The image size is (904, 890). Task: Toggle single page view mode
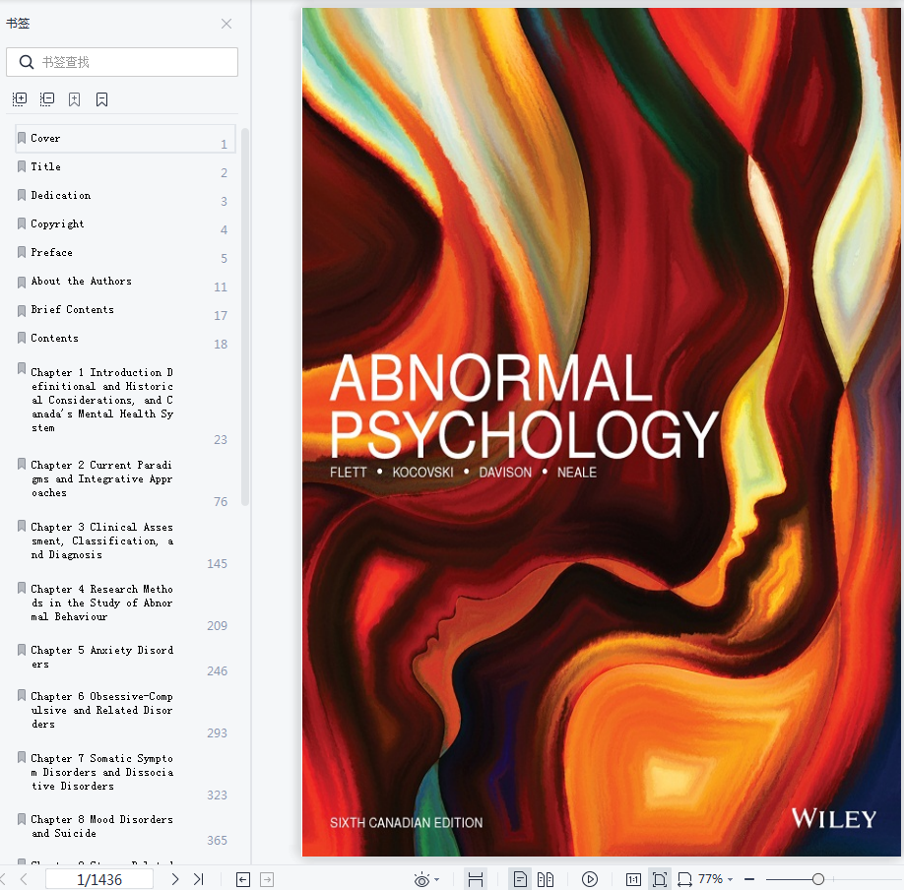[x=519, y=879]
